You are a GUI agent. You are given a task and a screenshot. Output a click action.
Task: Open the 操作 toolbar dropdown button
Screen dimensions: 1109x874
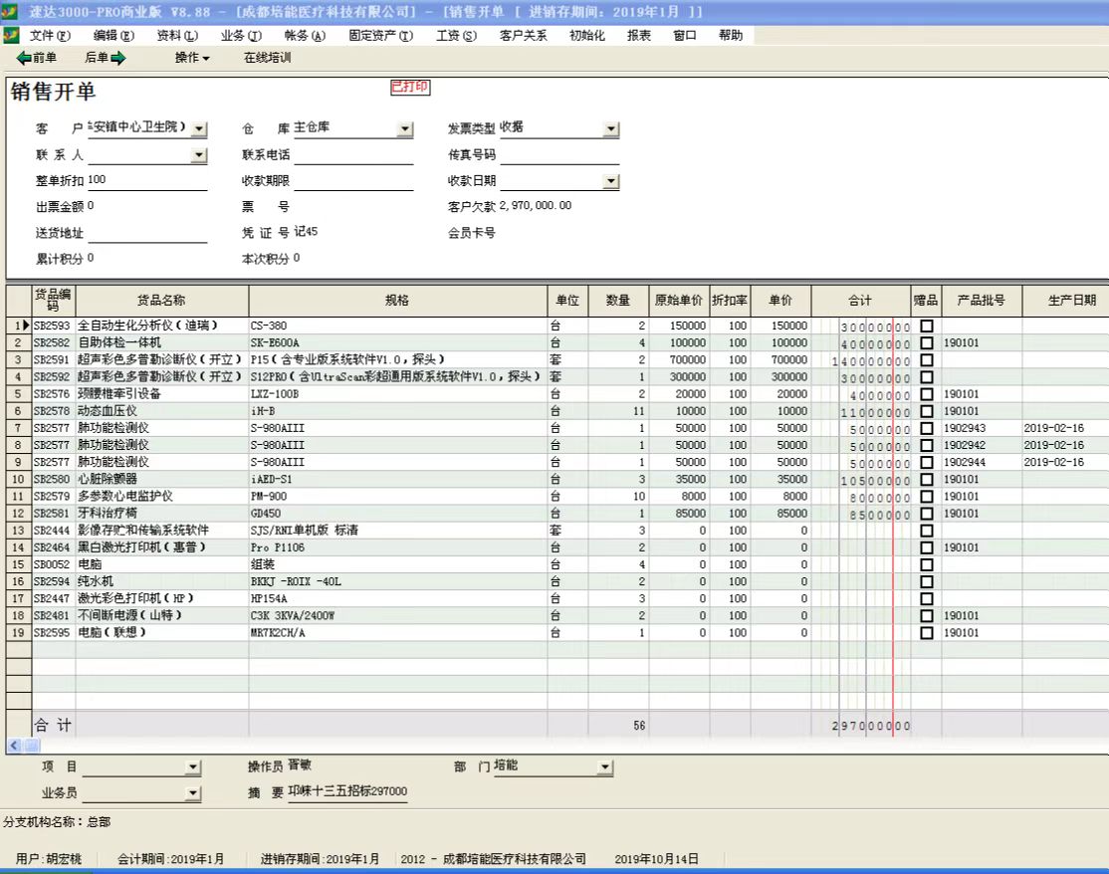pyautogui.click(x=192, y=58)
